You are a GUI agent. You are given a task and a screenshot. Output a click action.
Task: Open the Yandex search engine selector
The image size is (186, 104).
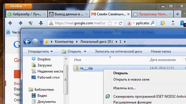pos(130,23)
